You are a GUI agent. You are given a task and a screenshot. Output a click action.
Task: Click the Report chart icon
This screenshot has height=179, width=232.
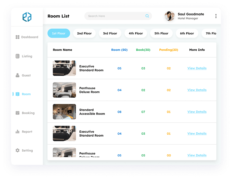17,131
